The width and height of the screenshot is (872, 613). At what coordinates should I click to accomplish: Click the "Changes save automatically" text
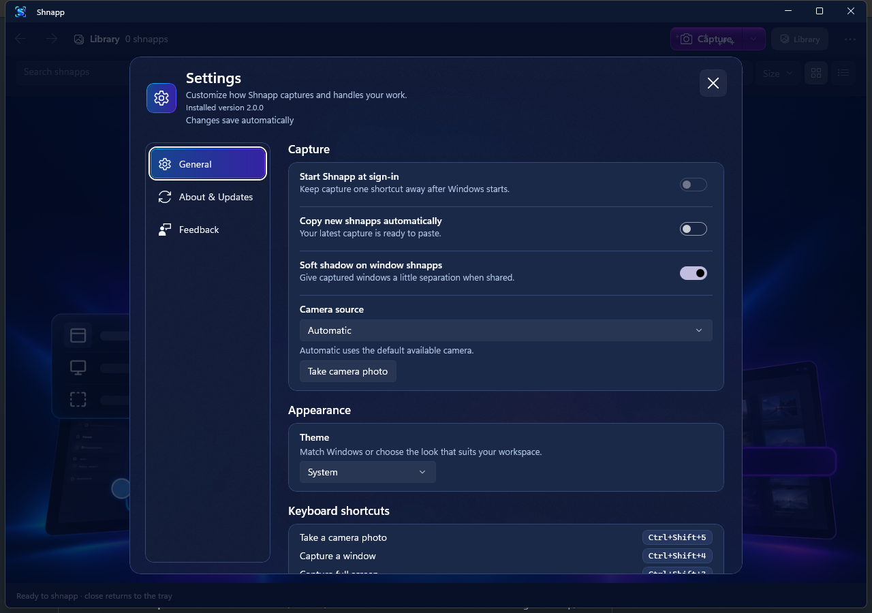(x=240, y=121)
